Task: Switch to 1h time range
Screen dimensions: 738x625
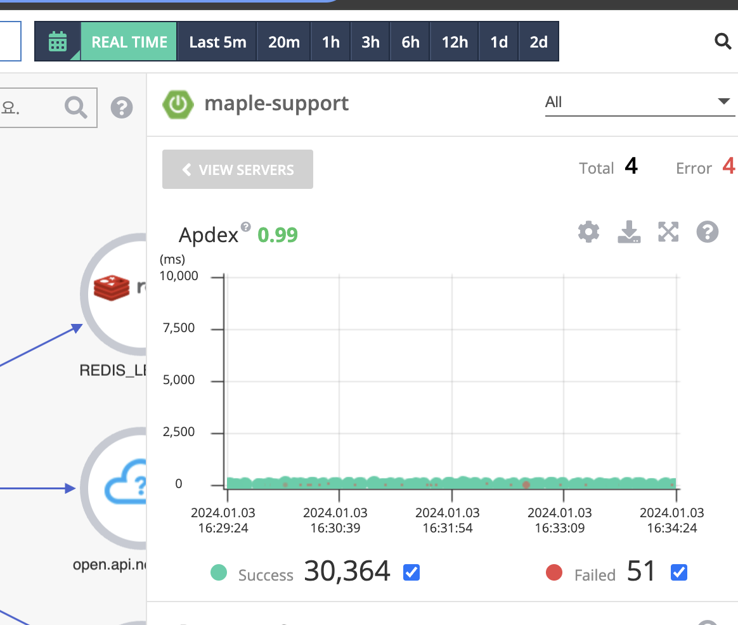Action: tap(330, 41)
